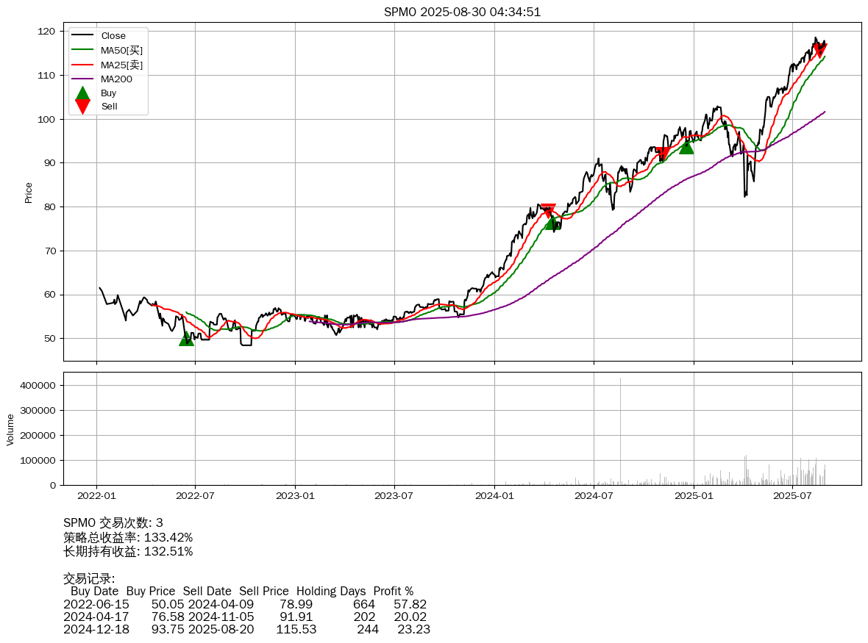Click the red Sell marker at November 2024
The width and height of the screenshot is (868, 643).
point(663,154)
